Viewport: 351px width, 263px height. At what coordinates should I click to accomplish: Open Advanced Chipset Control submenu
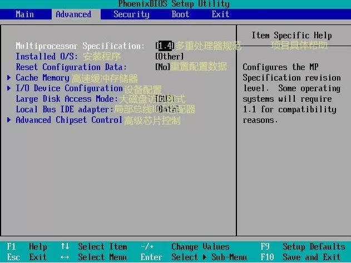[69, 120]
